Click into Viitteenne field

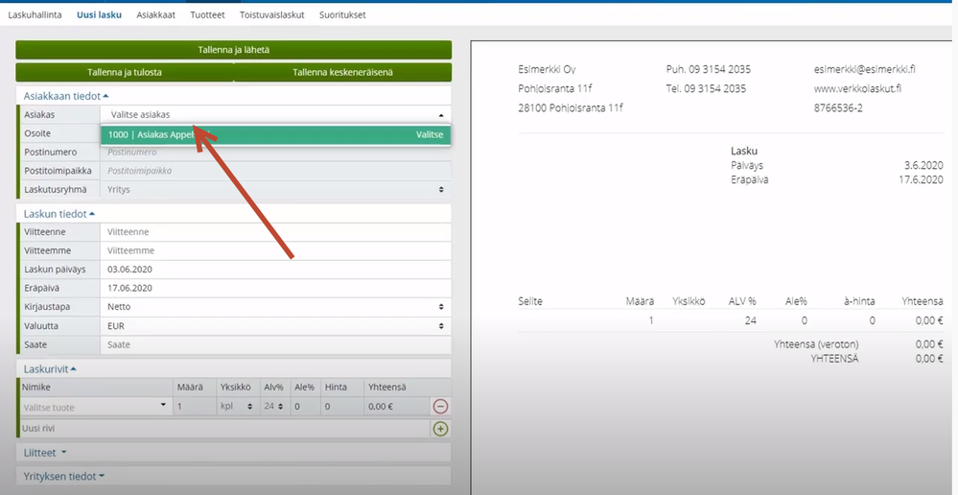click(x=275, y=231)
